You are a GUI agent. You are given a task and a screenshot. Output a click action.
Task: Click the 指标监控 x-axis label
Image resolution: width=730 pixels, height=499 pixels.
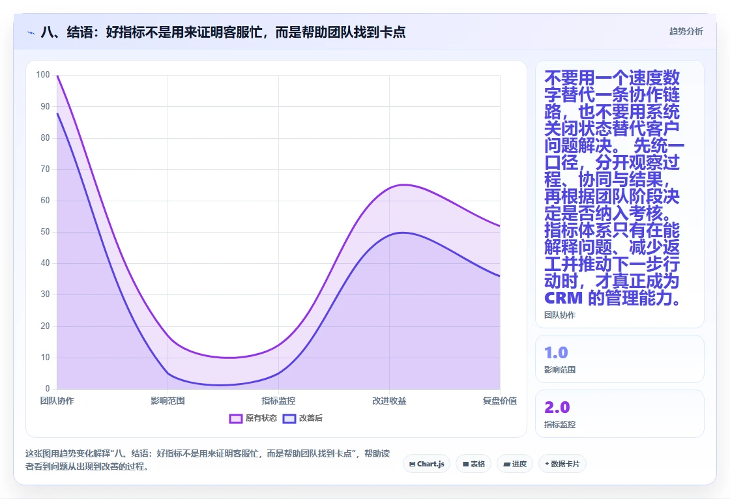click(x=278, y=401)
